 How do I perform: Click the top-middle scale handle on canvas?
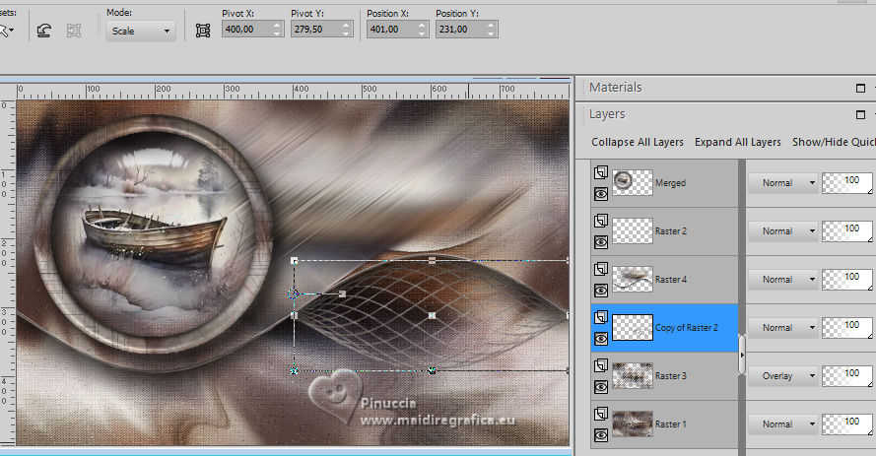(432, 261)
